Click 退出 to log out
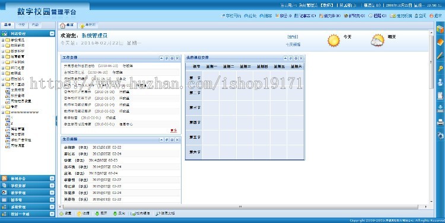 tap(436, 16)
